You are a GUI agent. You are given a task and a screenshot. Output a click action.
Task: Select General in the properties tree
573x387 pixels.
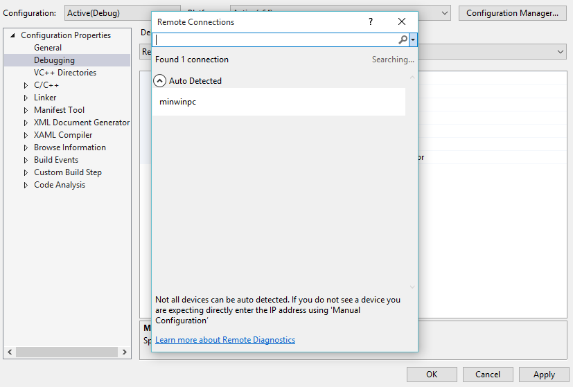48,48
